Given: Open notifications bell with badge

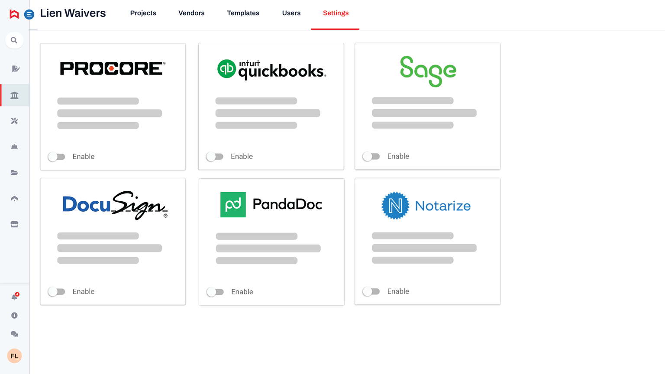Looking at the screenshot, I should tap(15, 297).
